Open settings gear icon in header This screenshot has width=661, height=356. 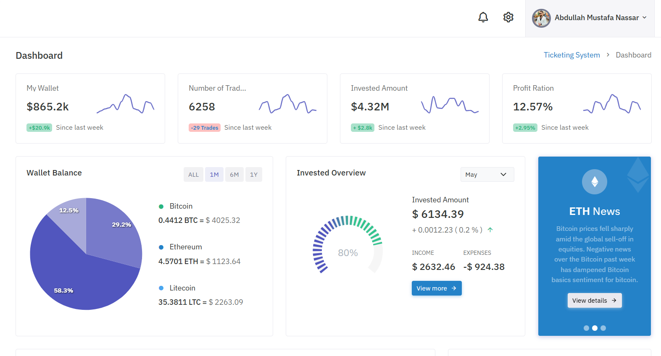click(x=508, y=17)
